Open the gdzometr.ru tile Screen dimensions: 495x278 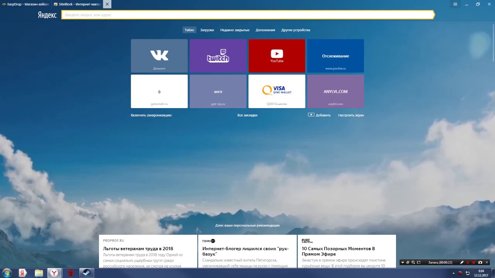tap(159, 91)
